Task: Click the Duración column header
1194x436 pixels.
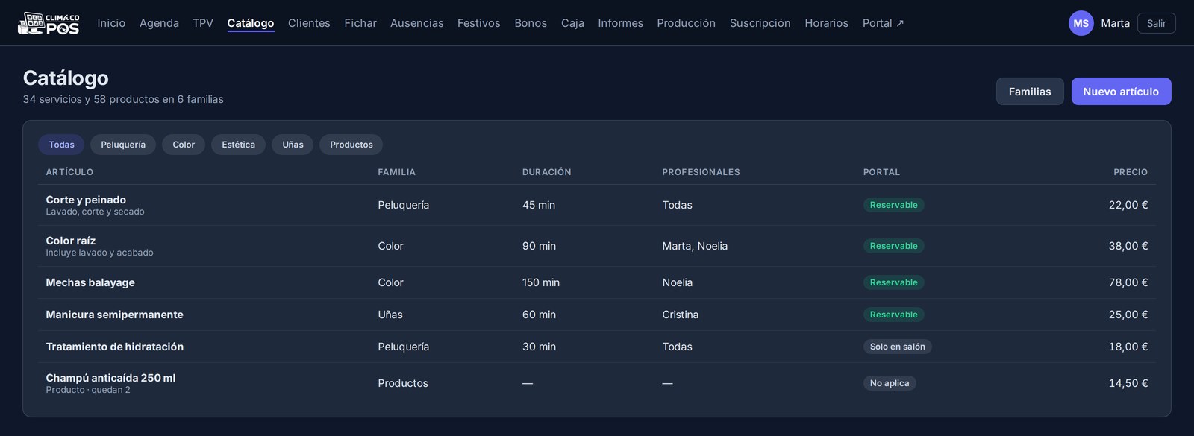Action: (x=546, y=172)
